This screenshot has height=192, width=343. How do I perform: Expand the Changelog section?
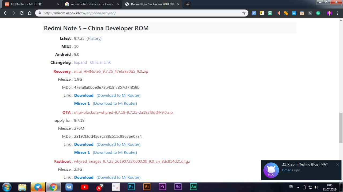point(80,62)
